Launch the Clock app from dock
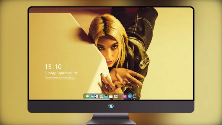Screen dimensions: 222x125 [x=97, y=96]
